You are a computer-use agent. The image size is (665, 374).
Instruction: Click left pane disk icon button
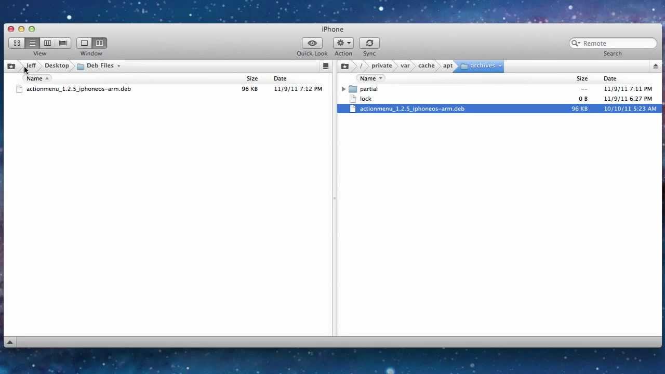pyautogui.click(x=326, y=66)
